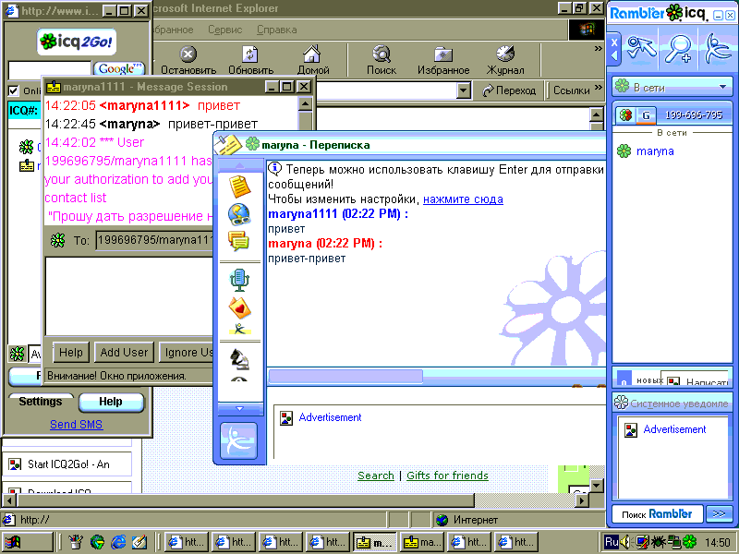Click the message text area in Message Session

click(129, 295)
